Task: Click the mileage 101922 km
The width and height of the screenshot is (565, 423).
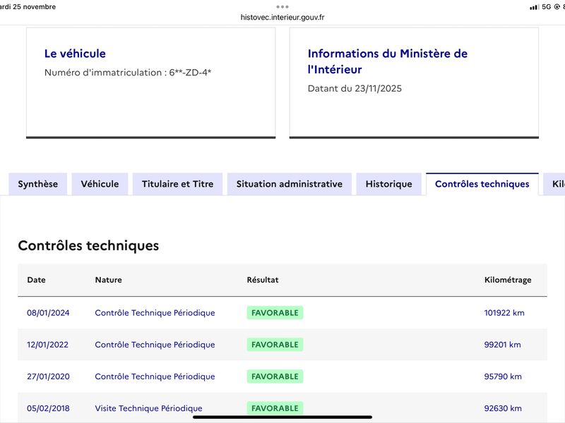Action: click(x=504, y=313)
